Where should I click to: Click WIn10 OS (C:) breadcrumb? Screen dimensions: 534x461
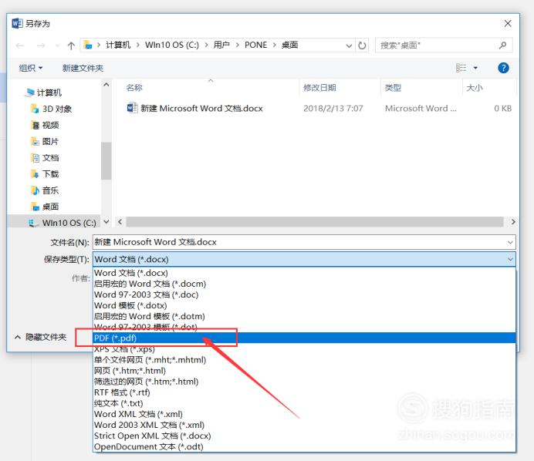click(x=172, y=45)
